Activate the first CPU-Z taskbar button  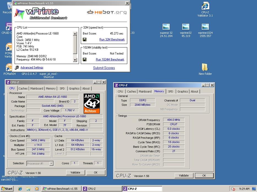[x=102, y=189]
